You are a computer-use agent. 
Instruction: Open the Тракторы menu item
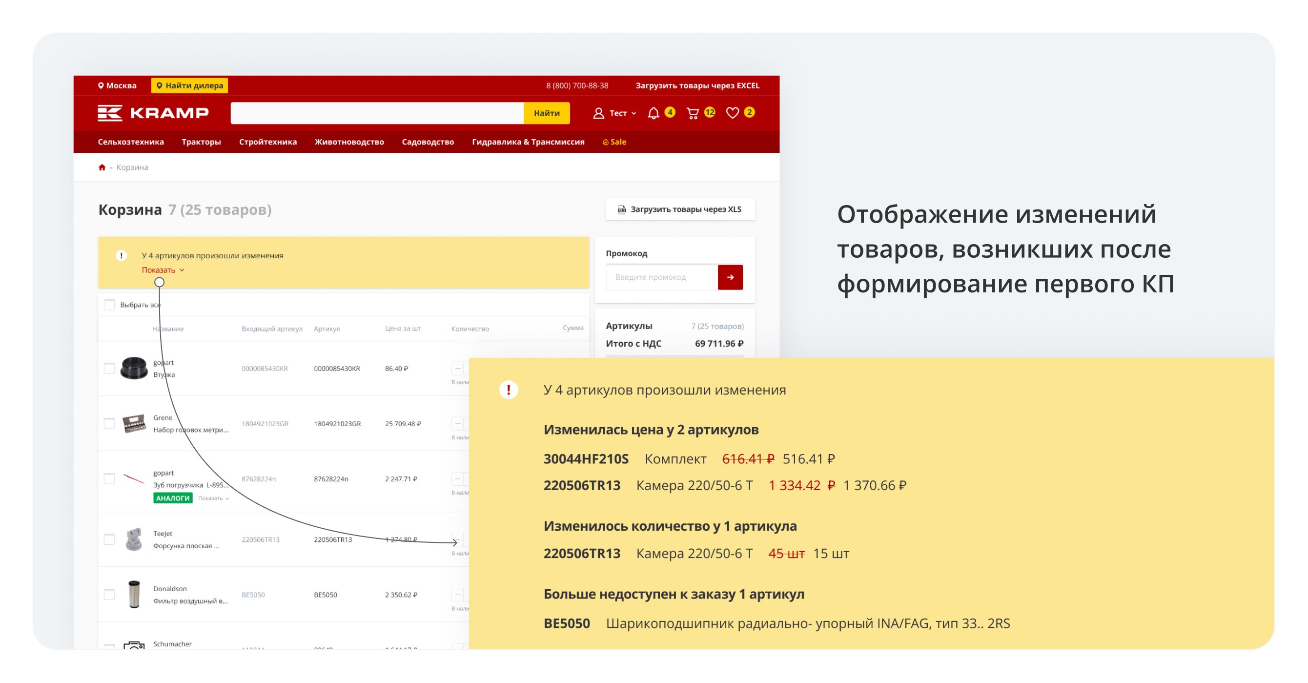pos(201,142)
